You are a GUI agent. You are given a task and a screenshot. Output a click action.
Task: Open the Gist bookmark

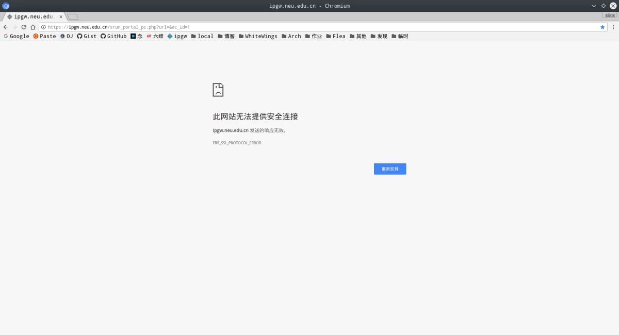(x=86, y=36)
